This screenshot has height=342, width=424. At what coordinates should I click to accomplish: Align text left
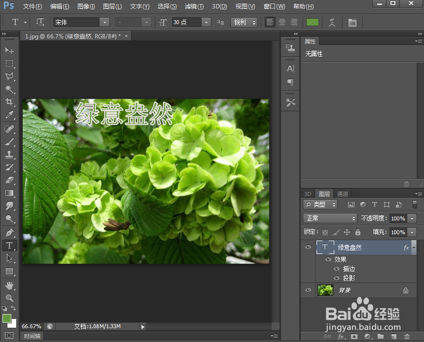[x=270, y=22]
